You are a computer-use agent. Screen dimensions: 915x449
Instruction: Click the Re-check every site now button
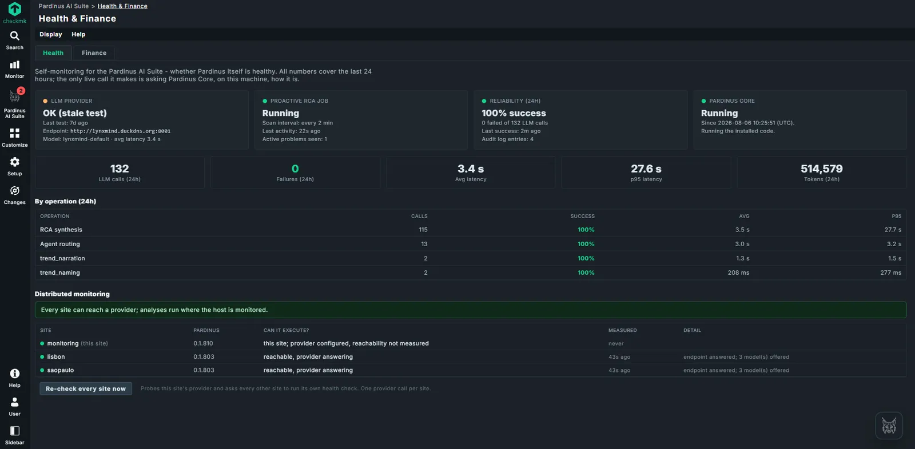pos(86,388)
